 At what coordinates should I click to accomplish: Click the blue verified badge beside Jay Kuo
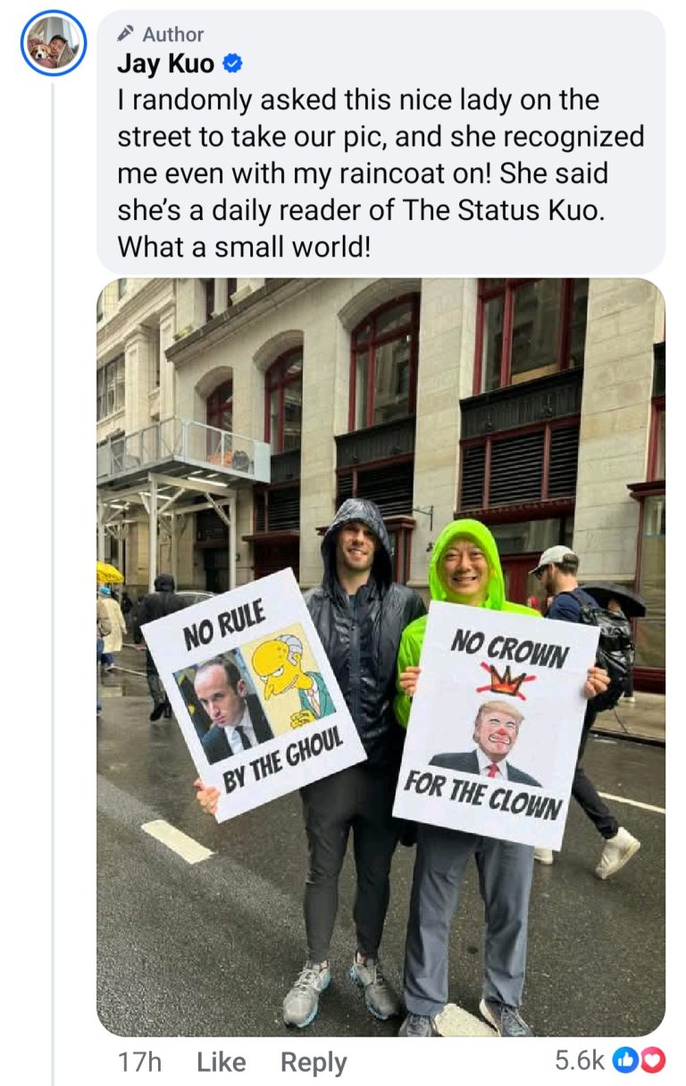coord(231,64)
